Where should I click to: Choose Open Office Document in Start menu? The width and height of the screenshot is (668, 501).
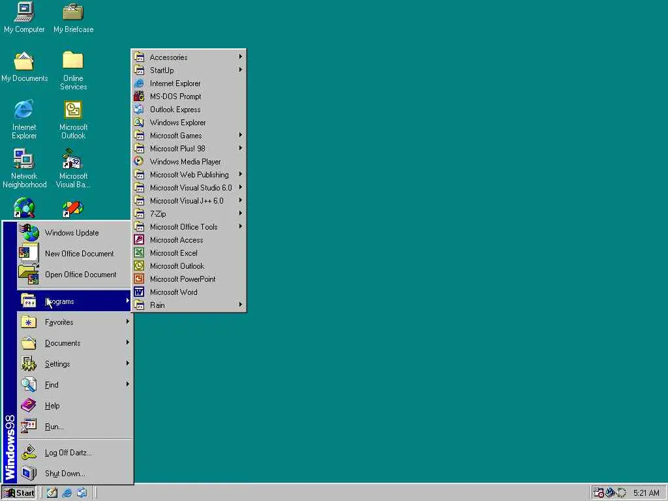pyautogui.click(x=75, y=275)
